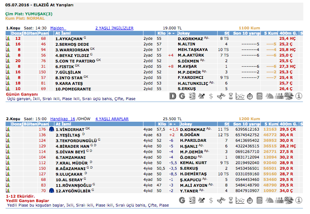
Task: Click the dollar sign icon below race 2
Action: (211, 200)
